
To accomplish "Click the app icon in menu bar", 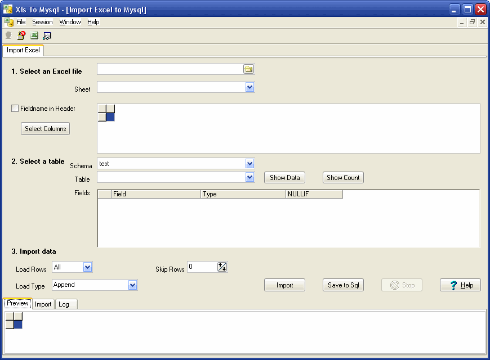I will pyautogui.click(x=8, y=22).
